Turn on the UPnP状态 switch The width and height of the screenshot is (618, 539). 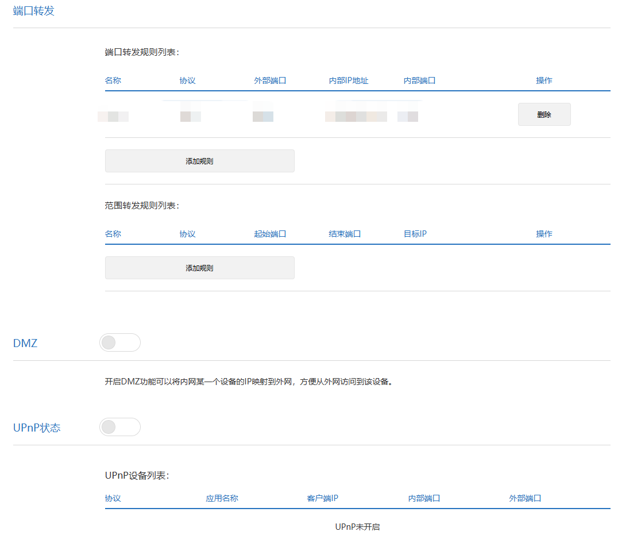click(119, 427)
